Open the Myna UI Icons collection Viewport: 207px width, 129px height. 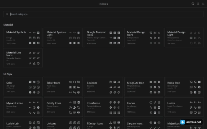pyautogui.click(x=23, y=107)
